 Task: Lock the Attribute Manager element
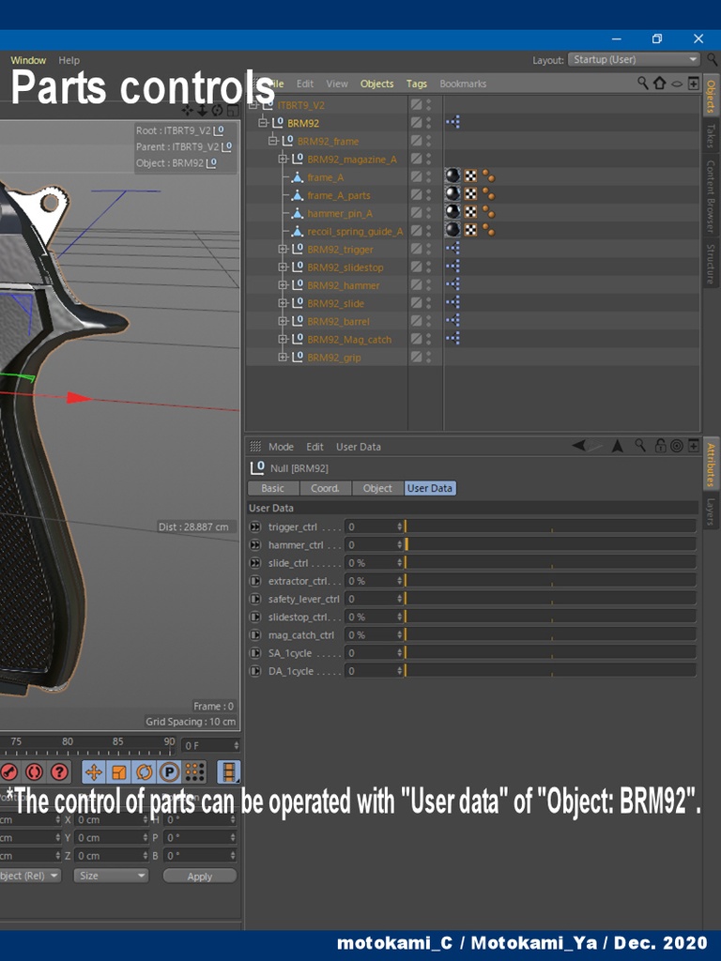660,446
